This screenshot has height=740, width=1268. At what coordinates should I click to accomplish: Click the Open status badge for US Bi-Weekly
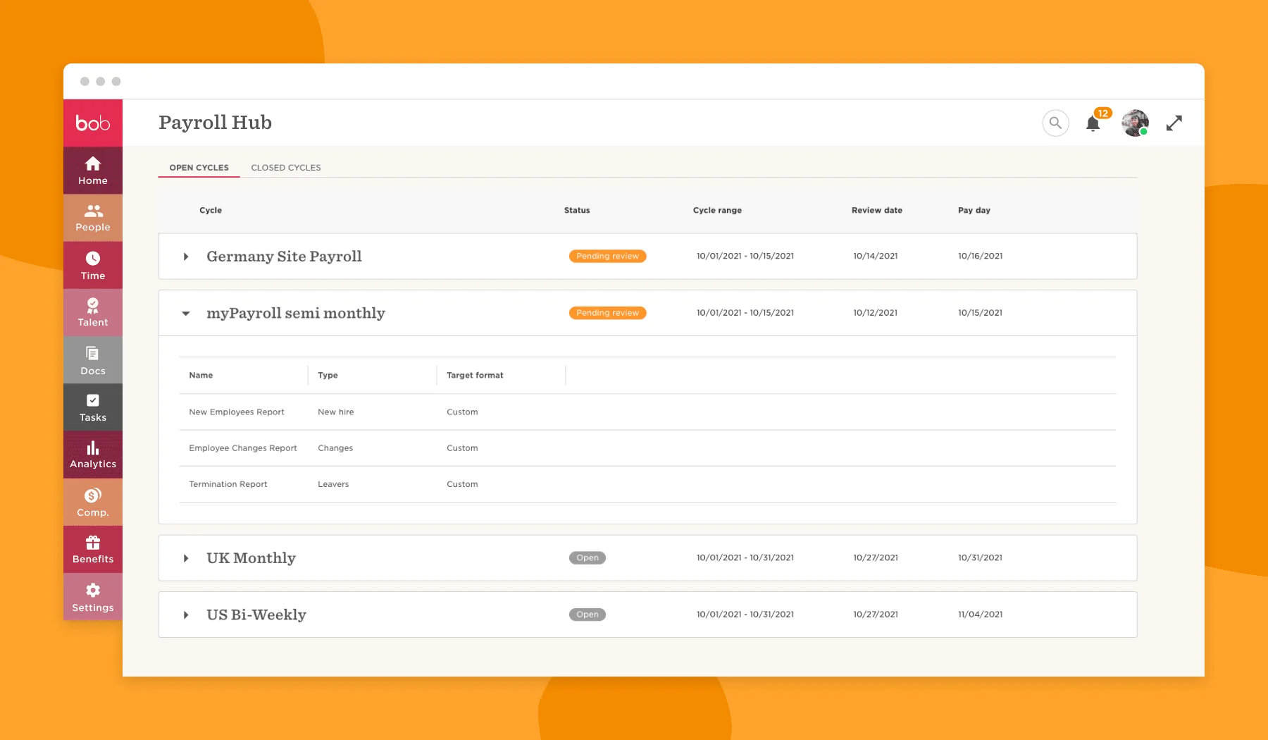588,614
